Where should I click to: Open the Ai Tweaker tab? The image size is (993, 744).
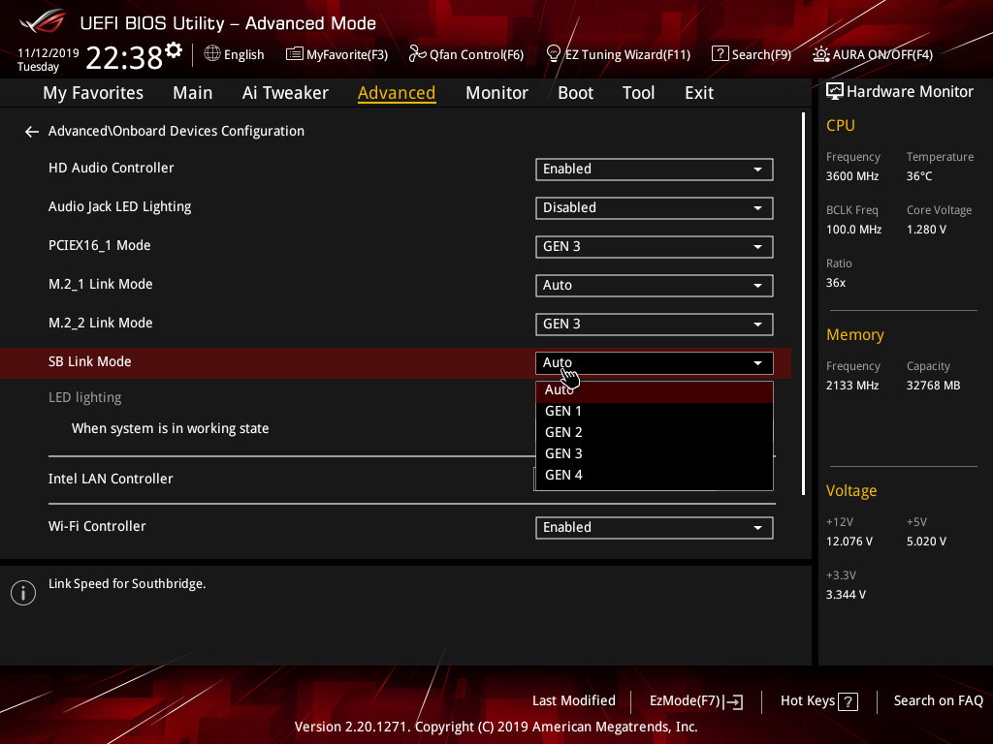tap(285, 93)
